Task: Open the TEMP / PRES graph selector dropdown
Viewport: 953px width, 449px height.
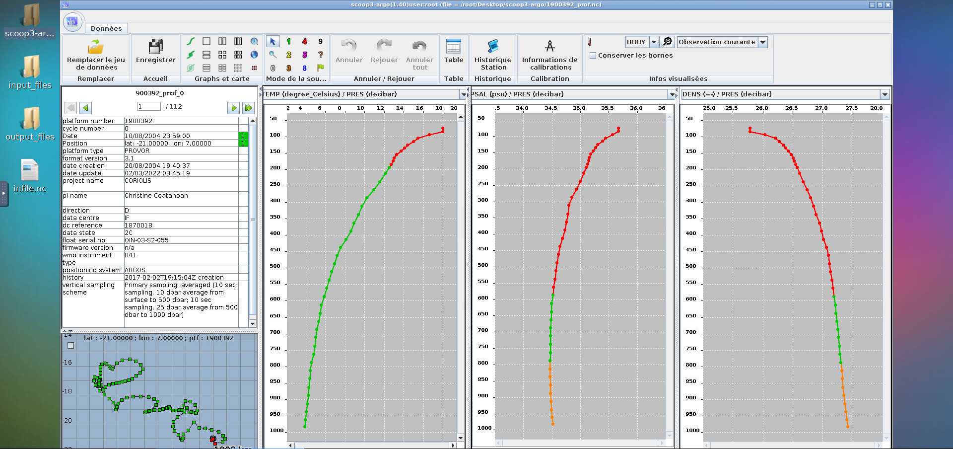Action: 464,94
